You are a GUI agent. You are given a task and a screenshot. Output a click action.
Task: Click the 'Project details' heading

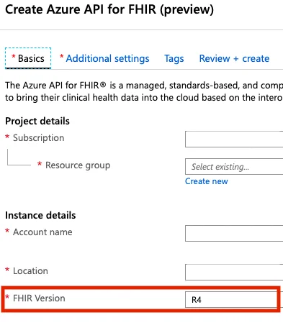click(x=37, y=121)
